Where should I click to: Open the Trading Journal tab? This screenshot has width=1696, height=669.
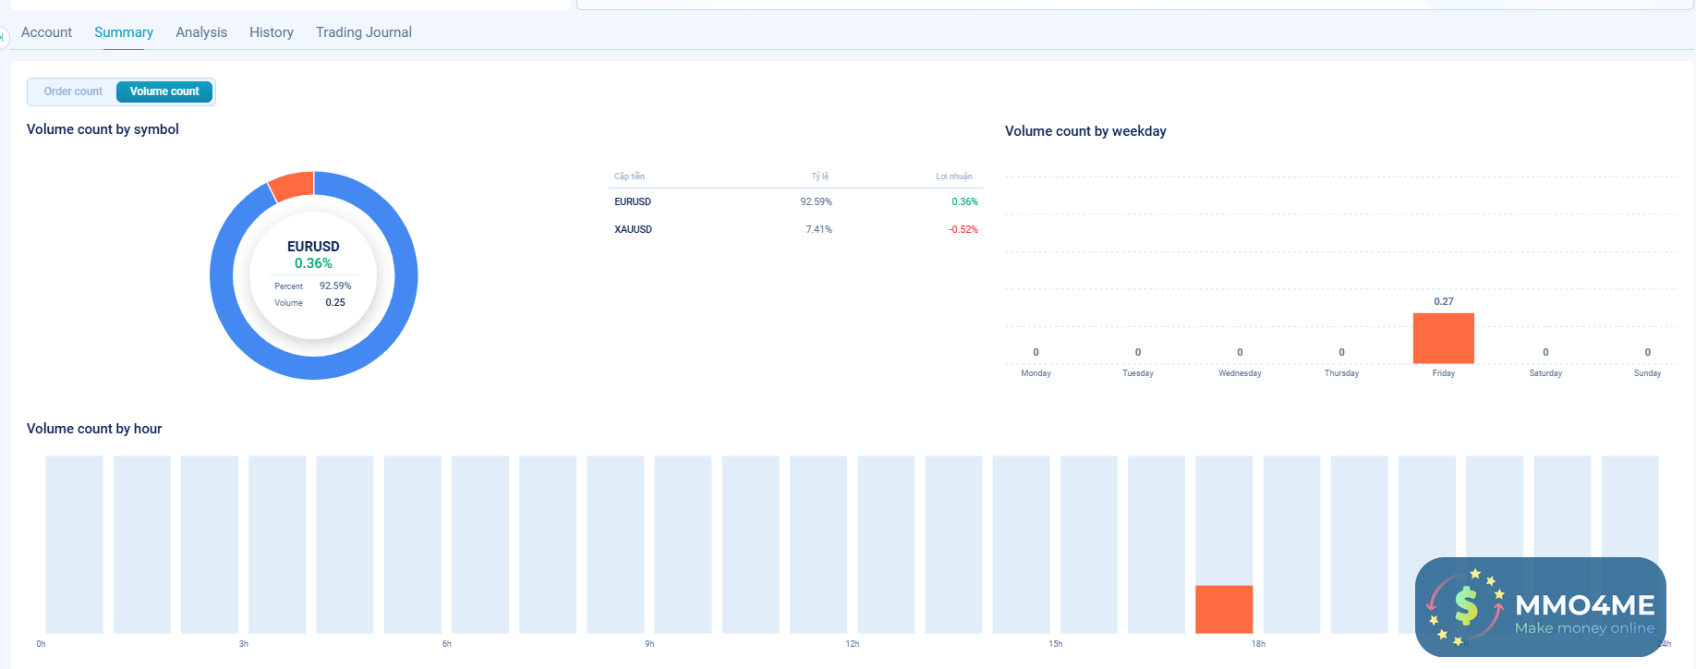coord(364,32)
